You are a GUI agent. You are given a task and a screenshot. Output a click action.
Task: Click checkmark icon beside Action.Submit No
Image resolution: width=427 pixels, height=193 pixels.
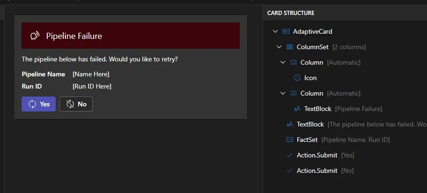[x=290, y=171]
